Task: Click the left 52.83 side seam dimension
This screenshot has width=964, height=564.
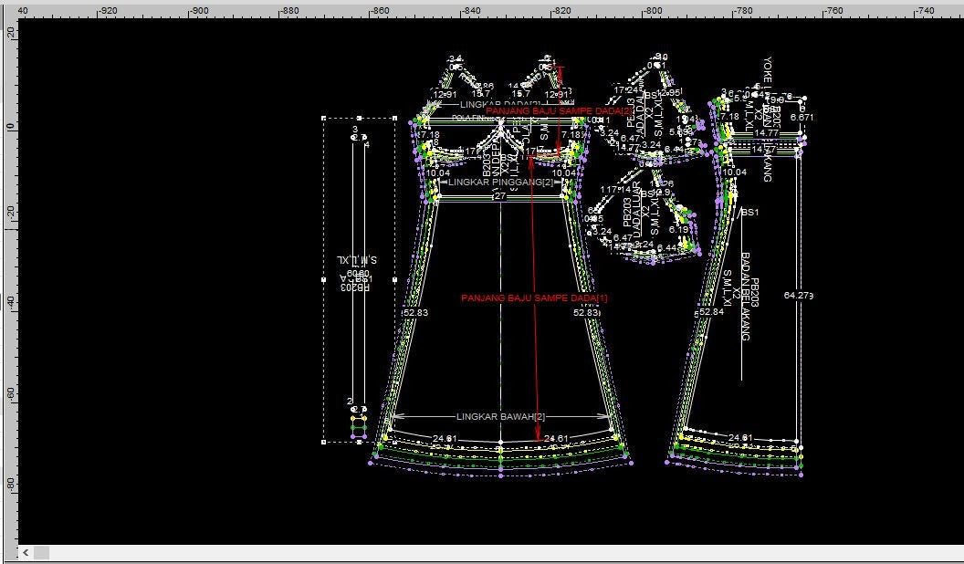Action: click(x=415, y=312)
